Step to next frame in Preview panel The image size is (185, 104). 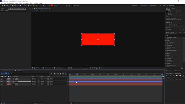pyautogui.click(x=177, y=25)
